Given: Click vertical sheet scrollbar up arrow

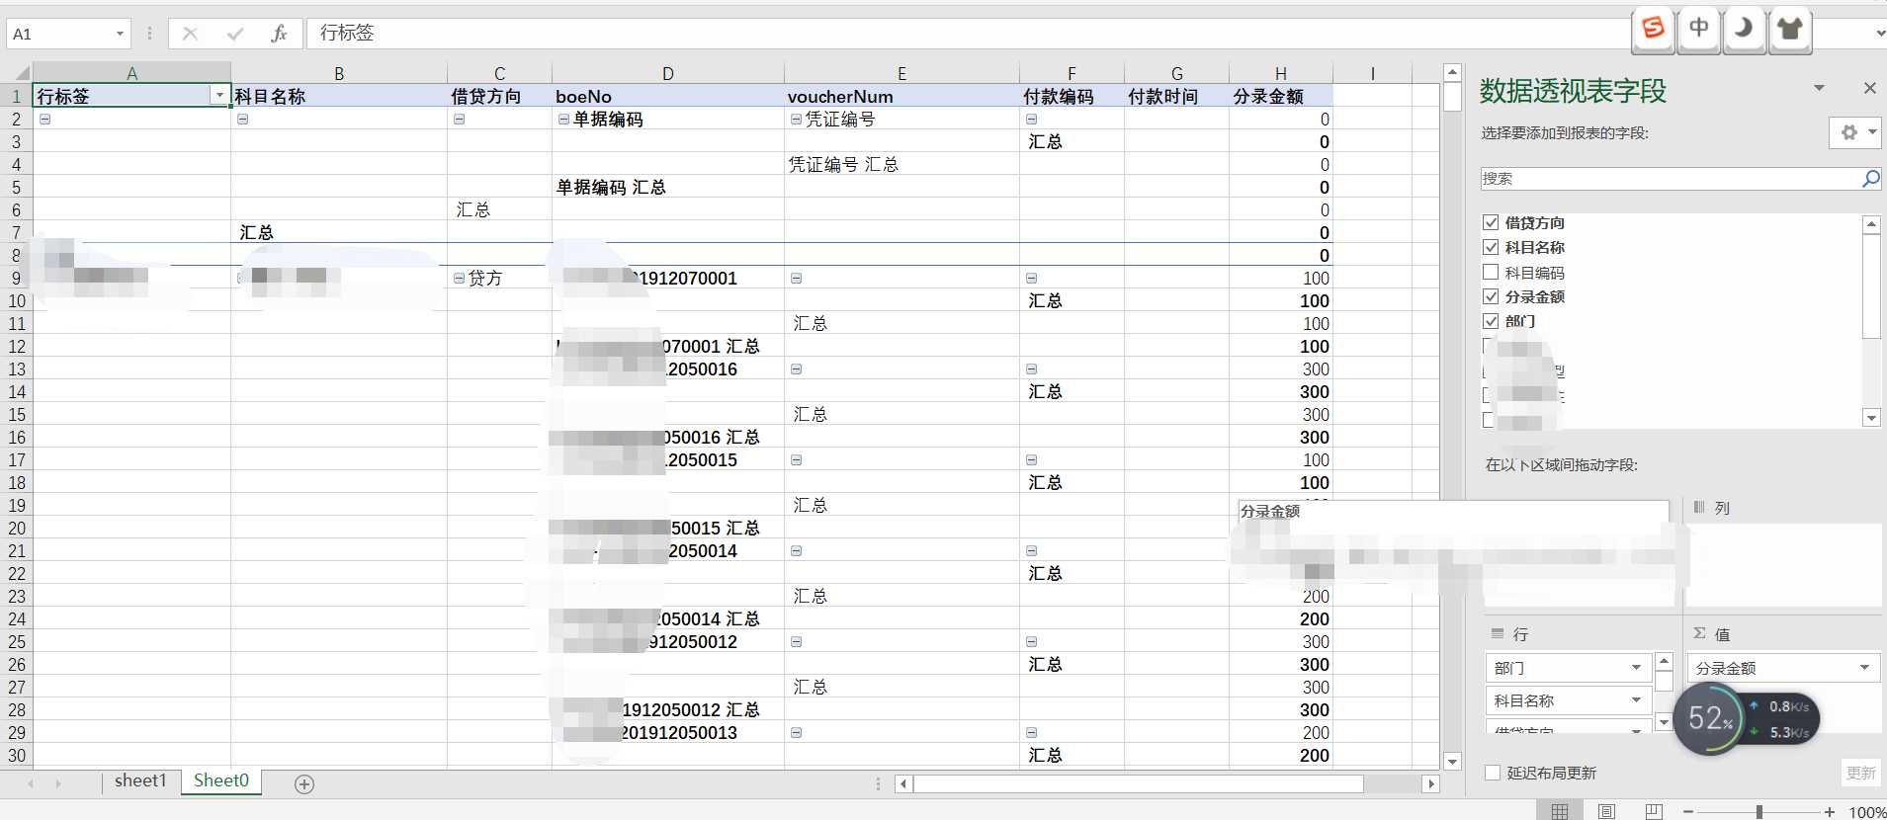Looking at the screenshot, I should (1452, 72).
